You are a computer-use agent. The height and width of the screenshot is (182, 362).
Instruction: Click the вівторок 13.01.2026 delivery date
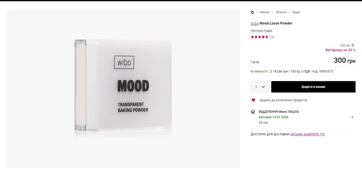point(274,117)
